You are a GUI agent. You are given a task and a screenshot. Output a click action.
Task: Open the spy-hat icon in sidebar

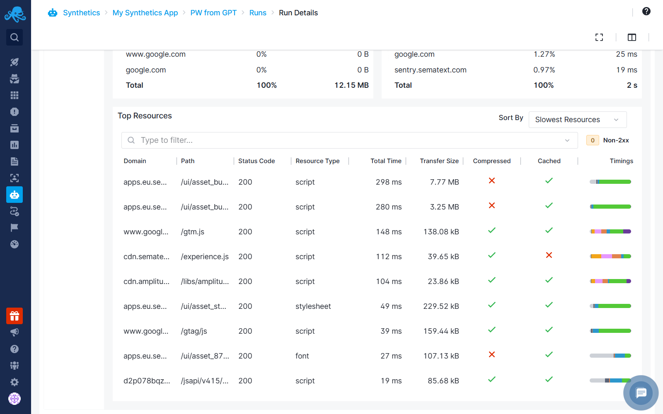[x=15, y=79]
